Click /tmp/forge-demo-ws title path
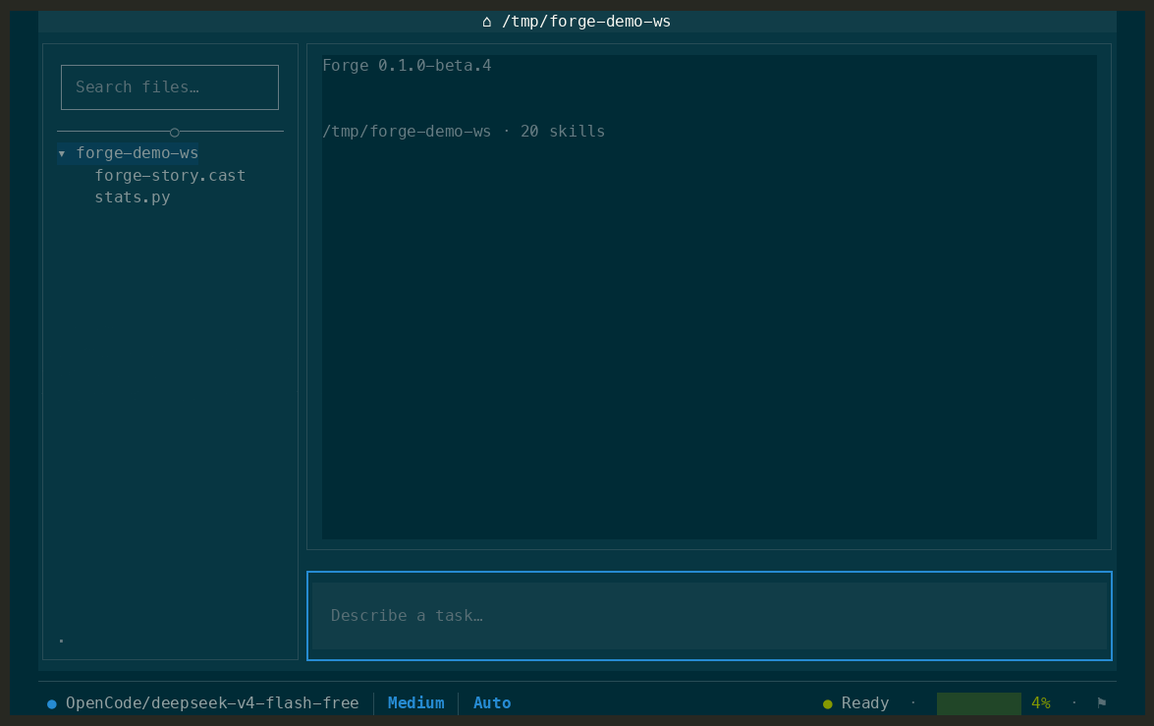 [585, 22]
